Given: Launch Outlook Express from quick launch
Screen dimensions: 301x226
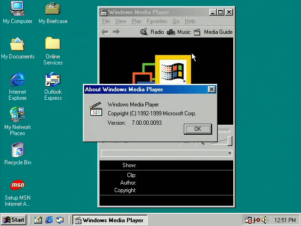Looking at the screenshot, I should click(x=60, y=220).
